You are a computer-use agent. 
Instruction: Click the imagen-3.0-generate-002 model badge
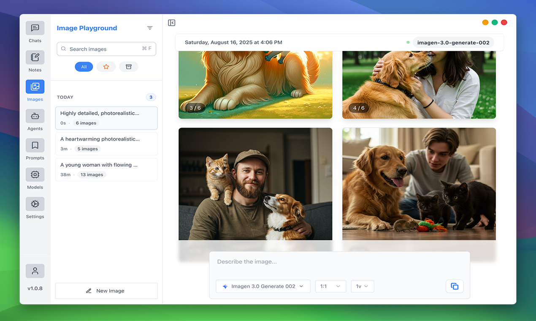pos(453,42)
